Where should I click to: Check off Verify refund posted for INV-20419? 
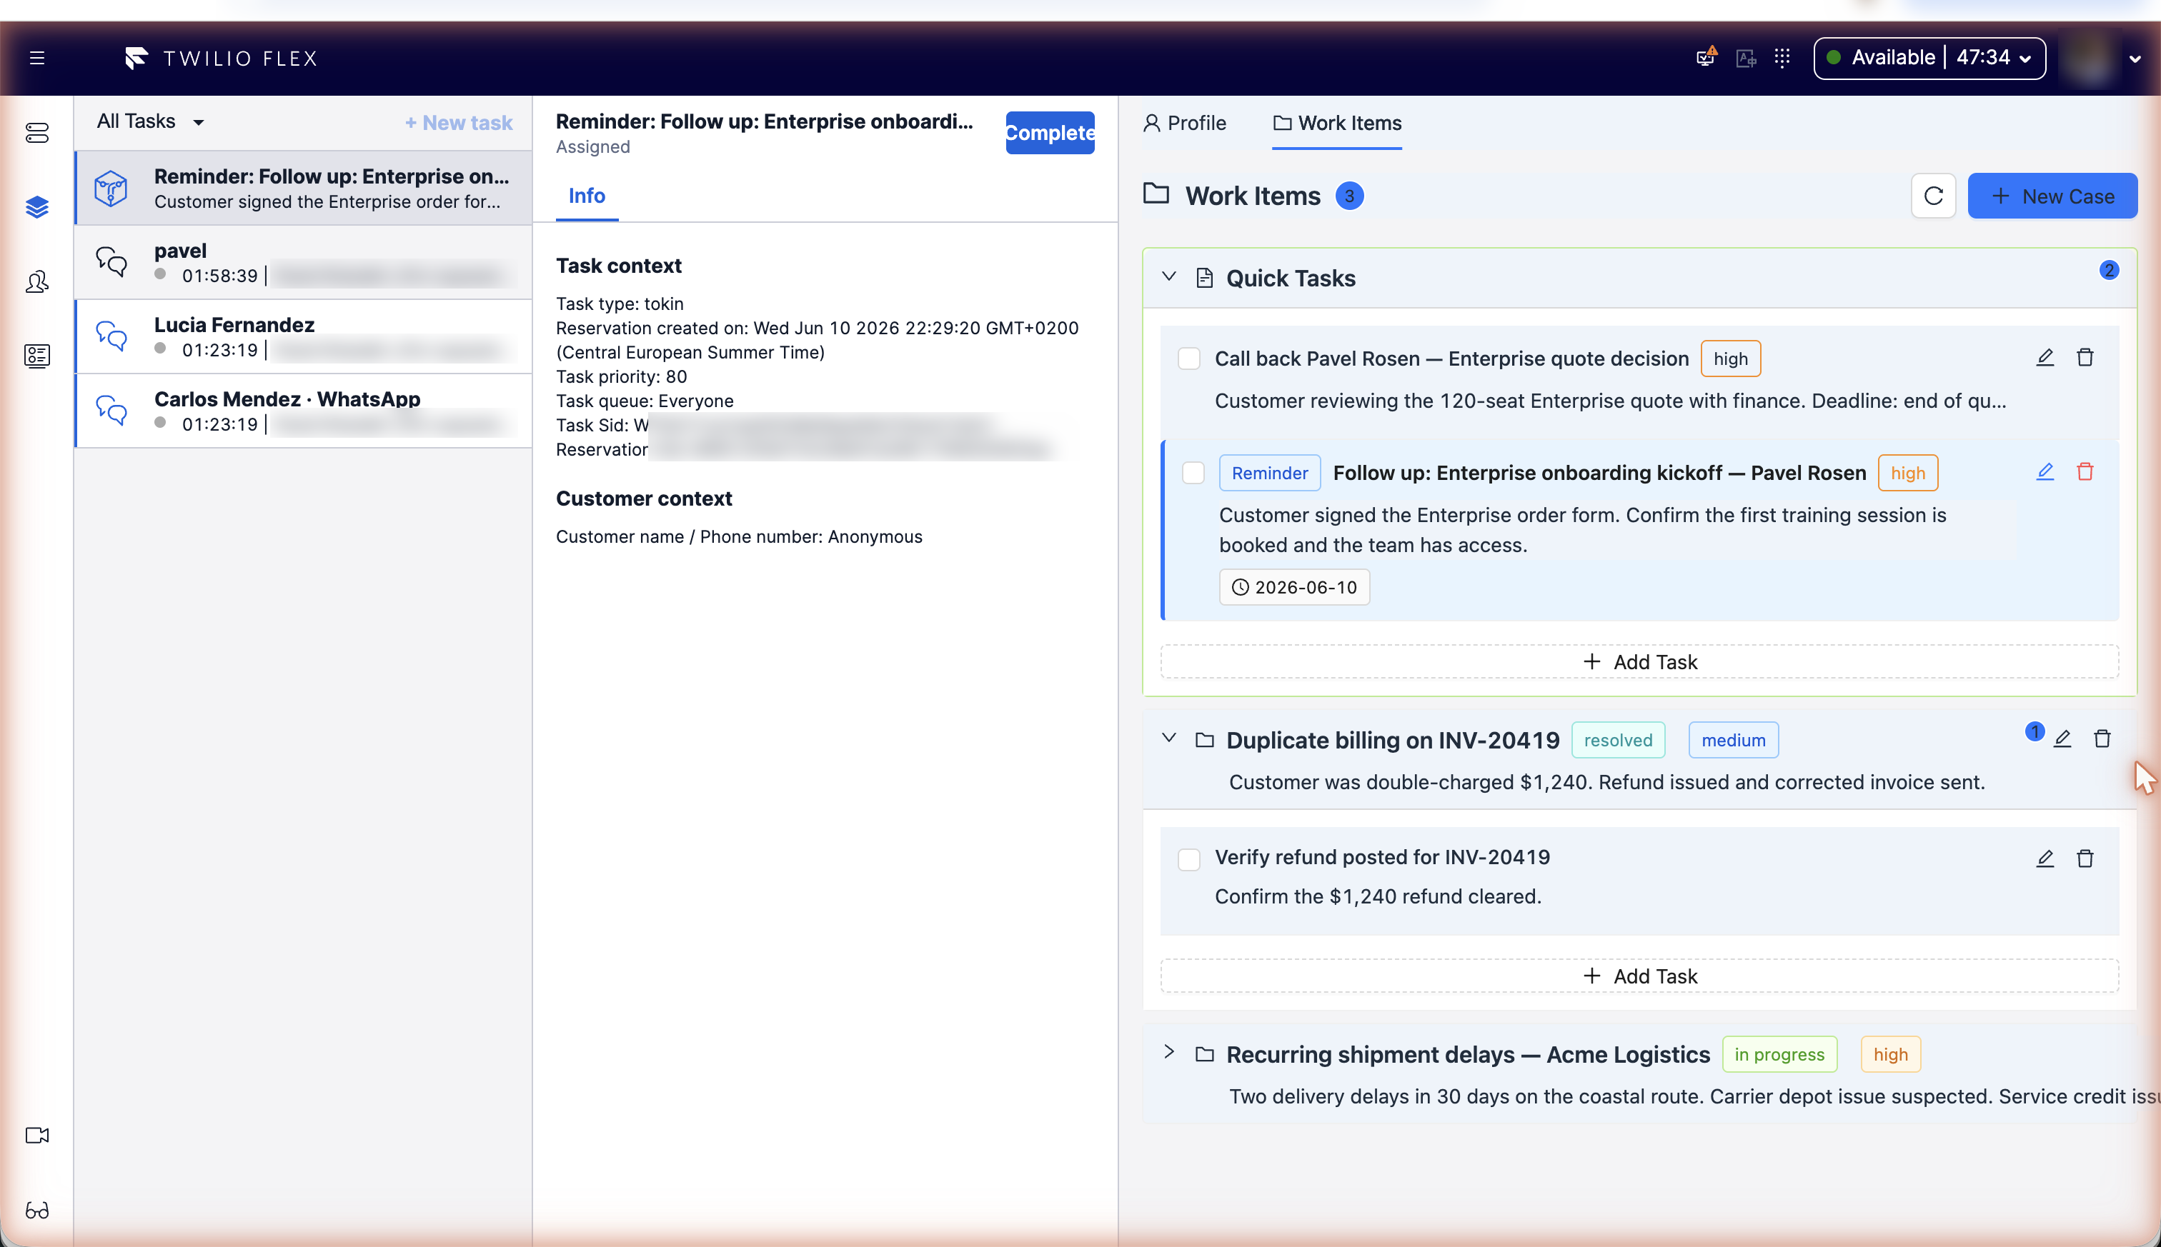tap(1189, 859)
